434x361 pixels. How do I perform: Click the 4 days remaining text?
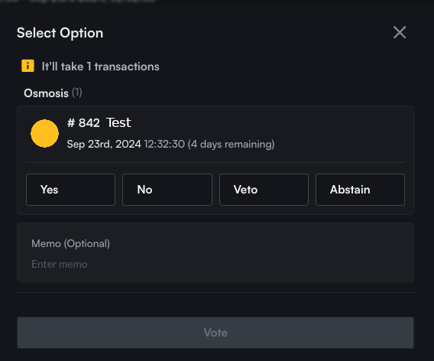(x=231, y=144)
